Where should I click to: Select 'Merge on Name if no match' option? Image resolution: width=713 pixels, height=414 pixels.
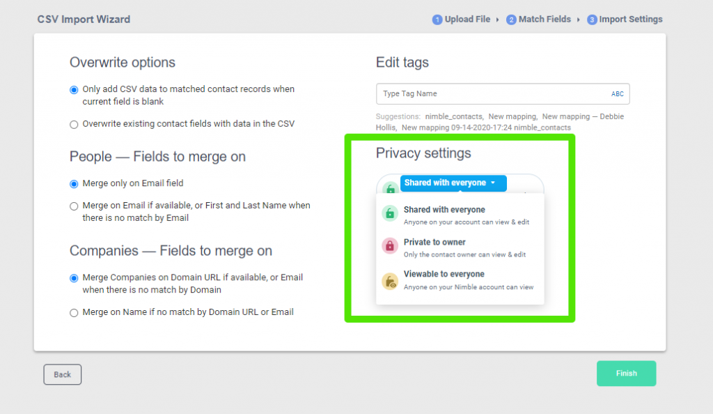(75, 313)
